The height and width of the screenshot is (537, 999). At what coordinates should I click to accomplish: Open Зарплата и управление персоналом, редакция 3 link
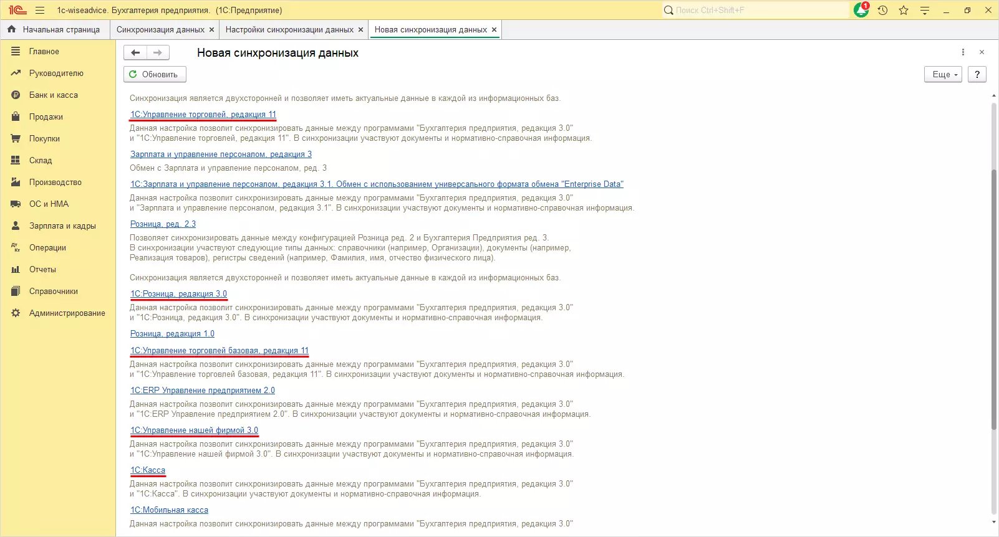[221, 154]
